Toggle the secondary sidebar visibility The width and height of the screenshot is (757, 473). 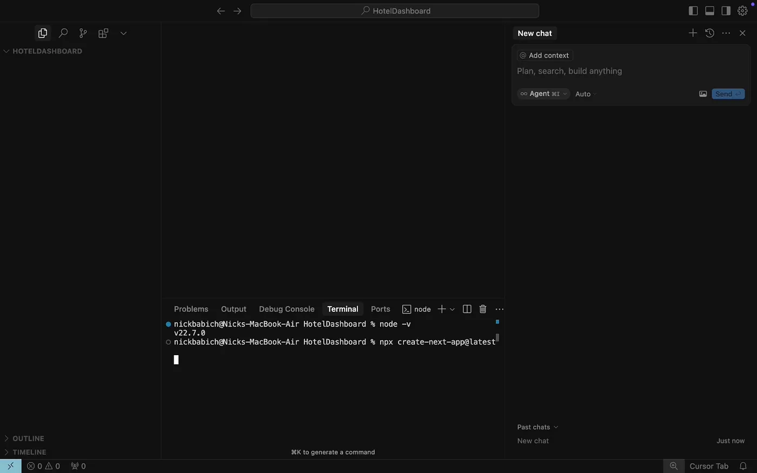(726, 10)
